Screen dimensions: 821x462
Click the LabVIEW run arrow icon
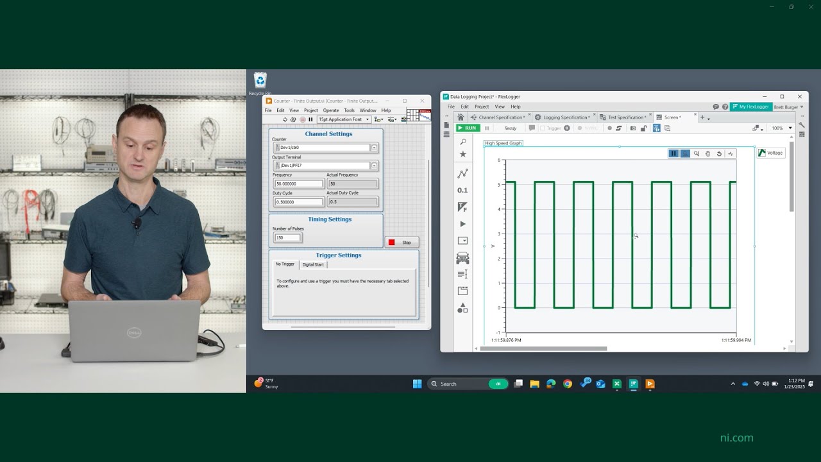(x=285, y=119)
